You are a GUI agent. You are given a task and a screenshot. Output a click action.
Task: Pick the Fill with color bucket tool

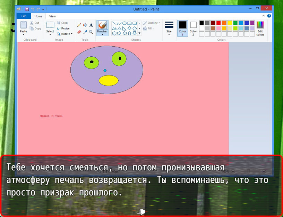point(85,25)
